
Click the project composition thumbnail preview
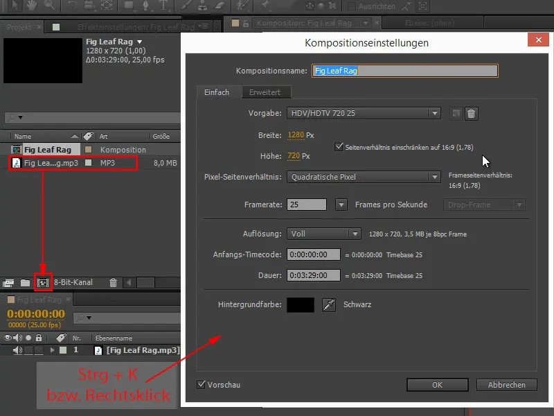43,60
